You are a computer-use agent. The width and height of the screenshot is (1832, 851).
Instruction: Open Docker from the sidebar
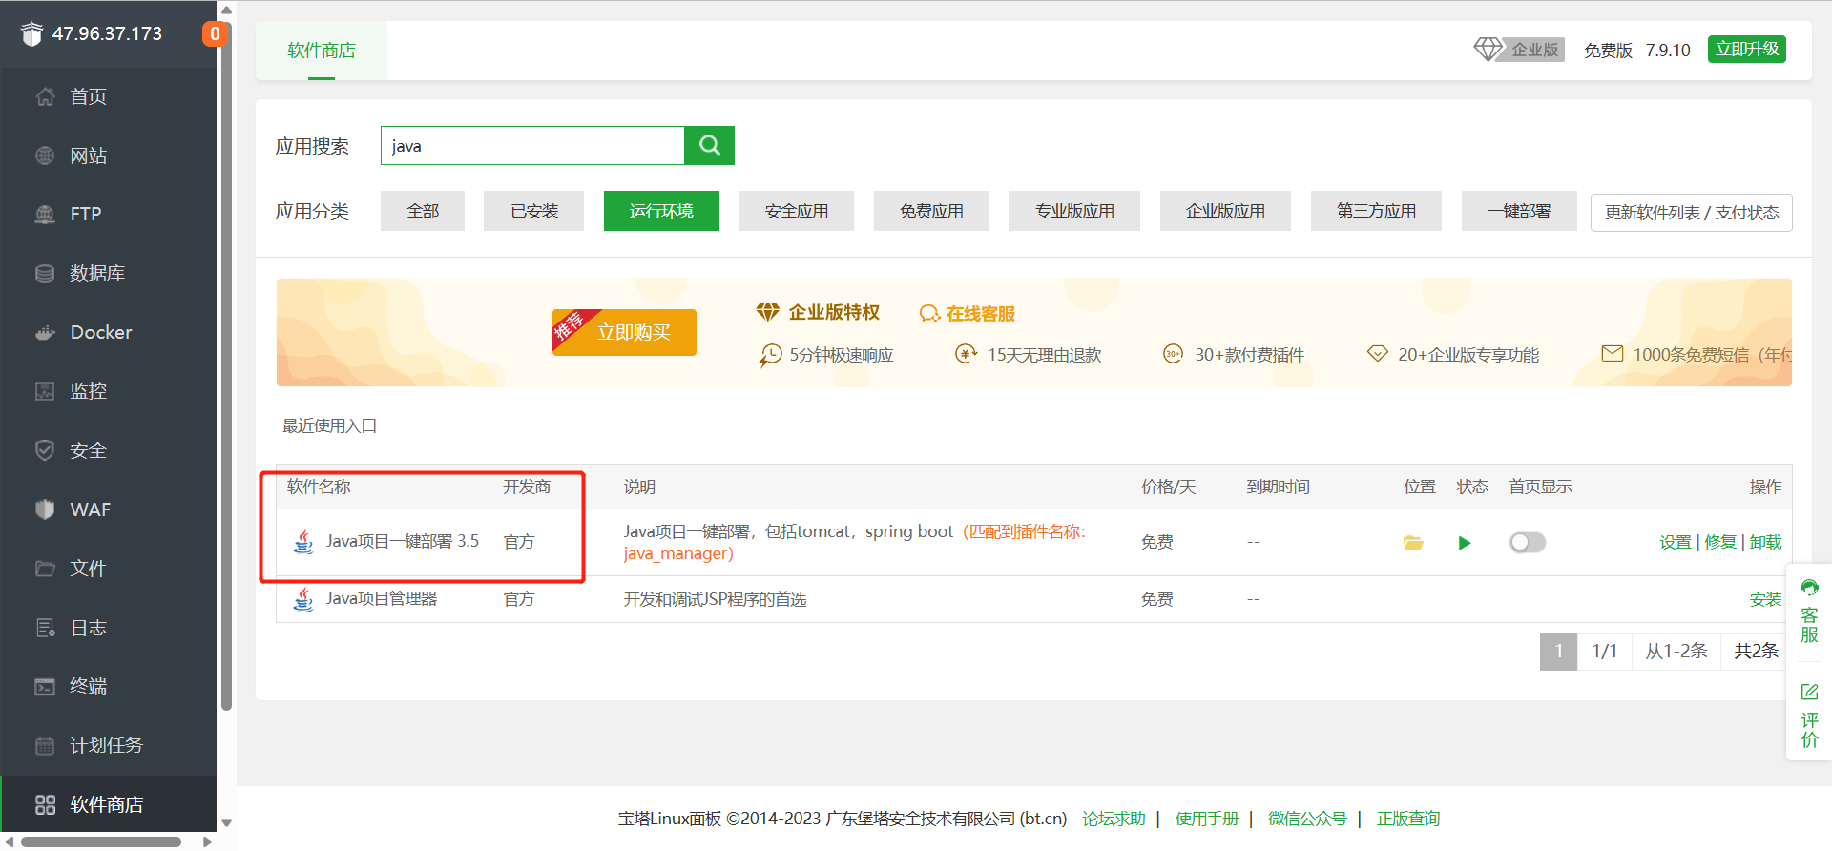(x=100, y=332)
